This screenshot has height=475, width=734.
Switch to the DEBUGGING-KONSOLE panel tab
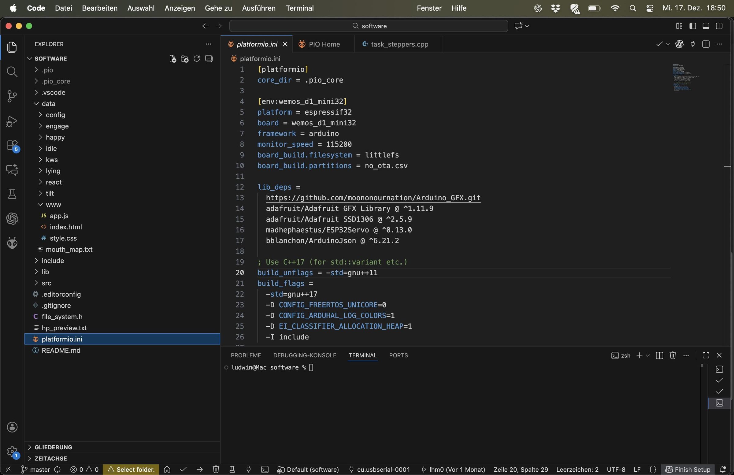(x=304, y=355)
